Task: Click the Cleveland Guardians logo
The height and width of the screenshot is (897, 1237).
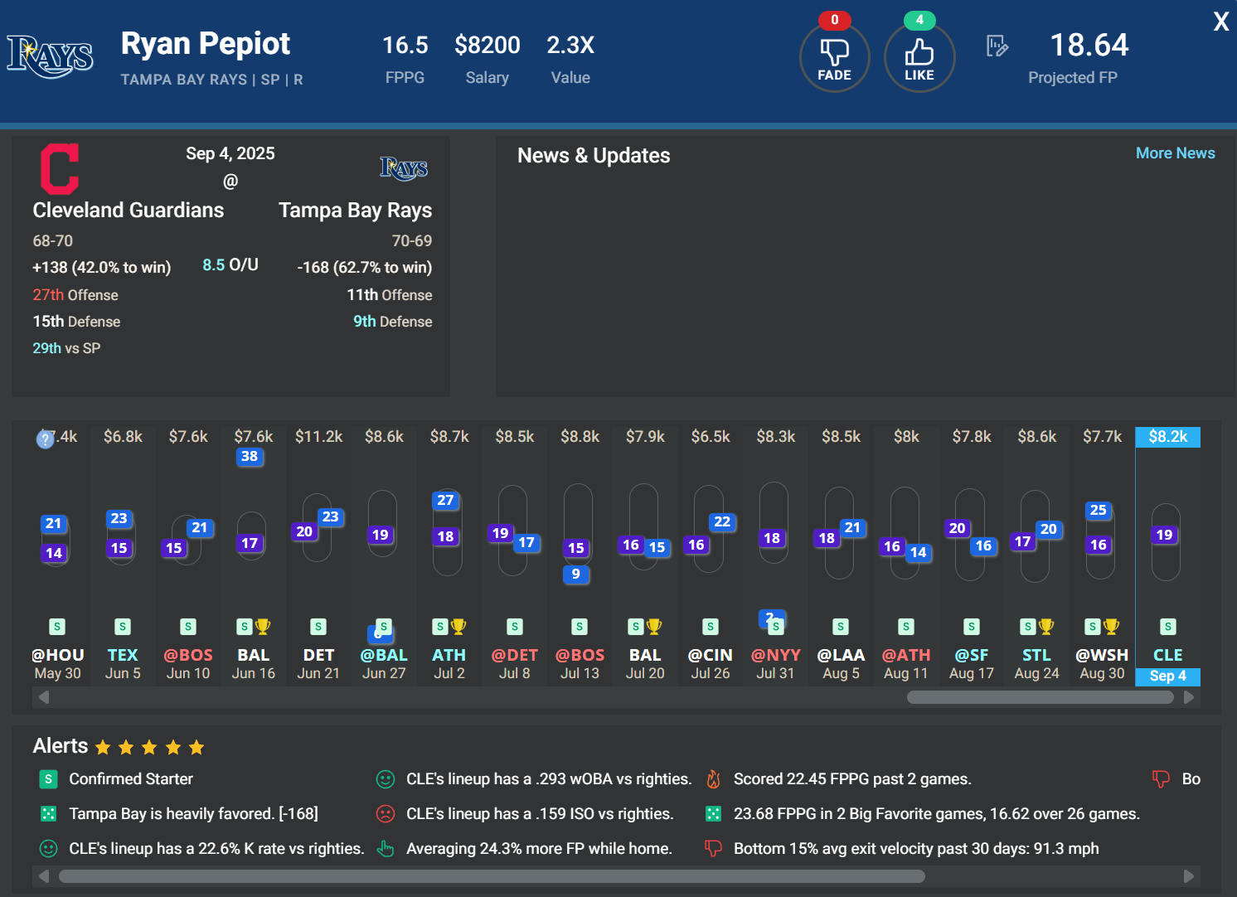Action: click(60, 169)
